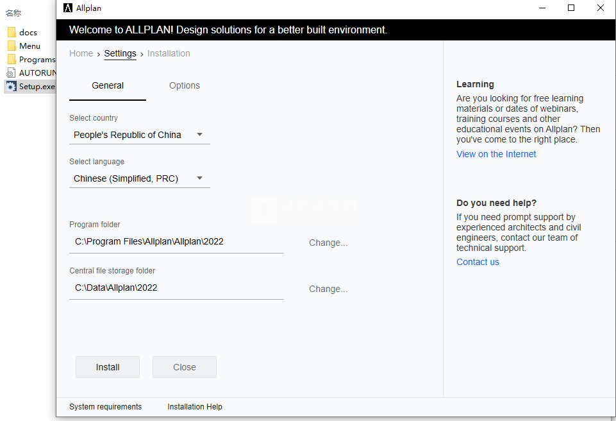Screen dimensions: 616x421
Task: Select the Programs folder icon
Action: pyautogui.click(x=12, y=60)
